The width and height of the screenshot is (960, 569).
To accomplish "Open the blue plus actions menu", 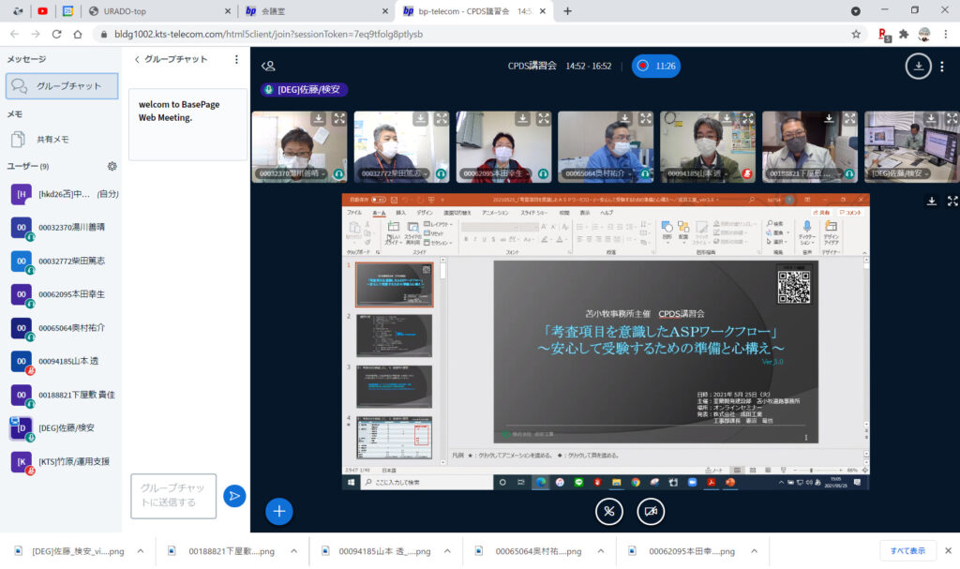I will coord(279,511).
